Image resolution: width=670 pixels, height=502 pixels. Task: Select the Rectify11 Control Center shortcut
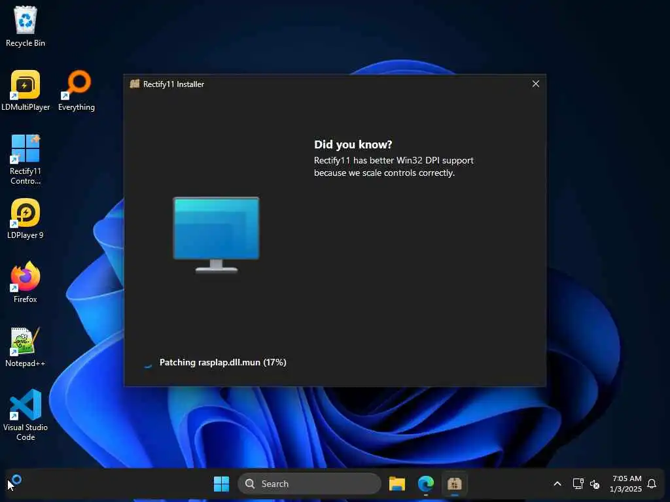26,159
